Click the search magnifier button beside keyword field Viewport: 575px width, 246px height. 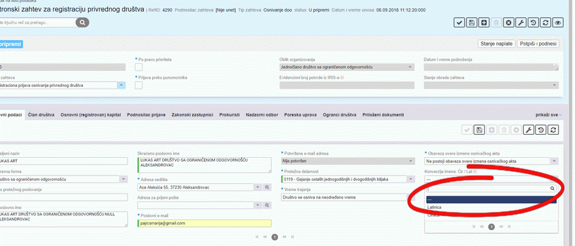[x=82, y=23]
